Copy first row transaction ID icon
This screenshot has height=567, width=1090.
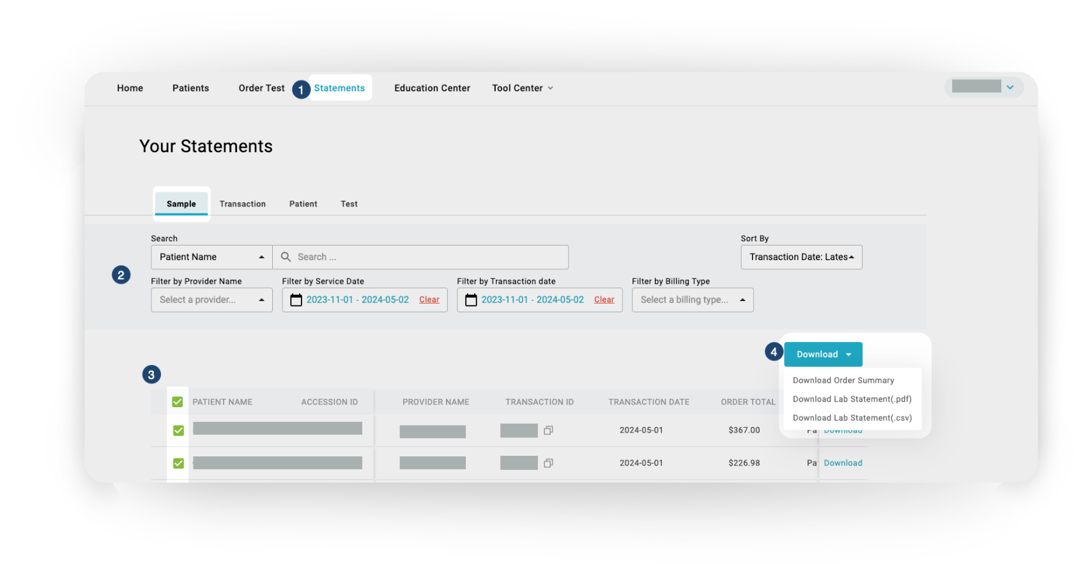[x=548, y=430]
